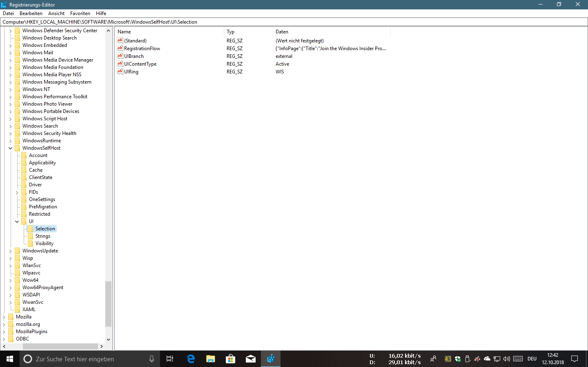
Task: Select the Windows Photo Viewer key
Action: coord(47,104)
